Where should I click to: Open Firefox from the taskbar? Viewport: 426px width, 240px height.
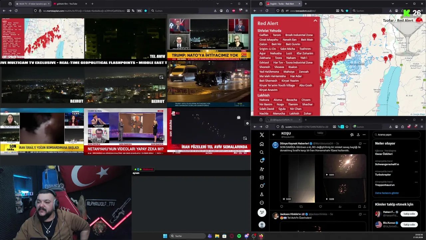point(261,236)
